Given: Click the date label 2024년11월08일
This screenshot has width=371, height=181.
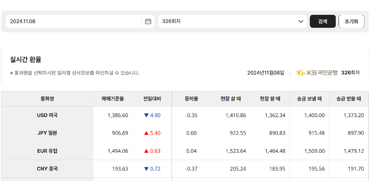Looking at the screenshot, I should pos(266,73).
